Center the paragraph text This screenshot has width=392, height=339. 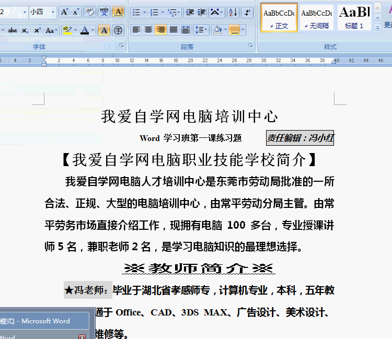coord(148,30)
